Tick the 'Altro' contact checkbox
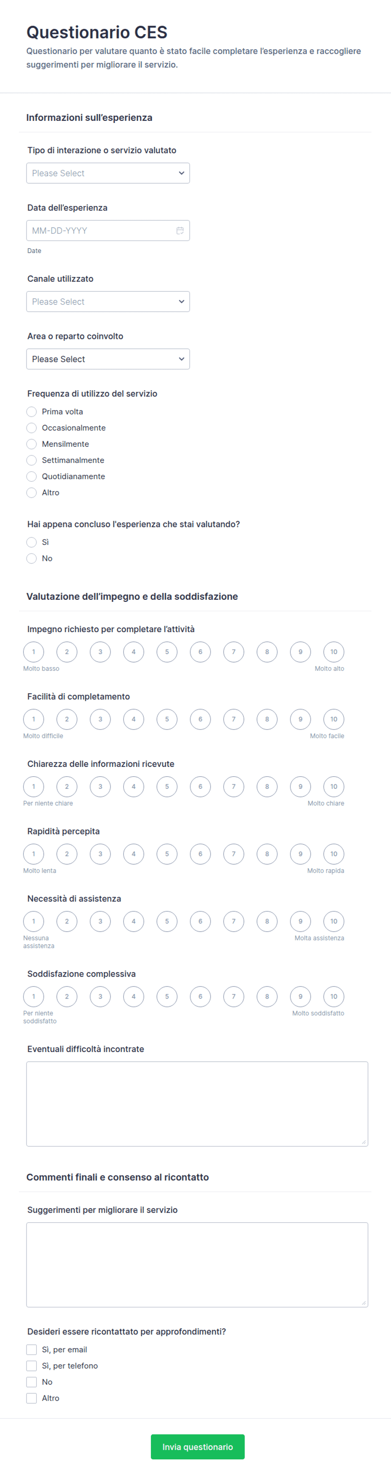 (32, 1398)
